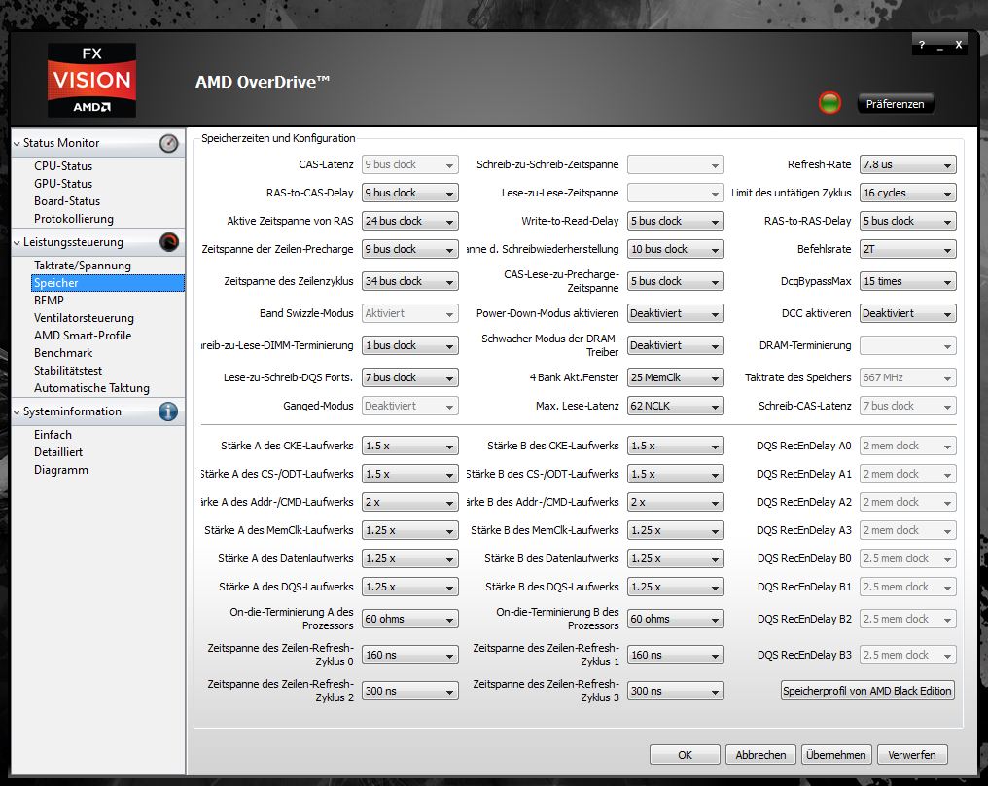
Task: Load Speicherprofil von AMD Black Edition
Action: pos(867,691)
